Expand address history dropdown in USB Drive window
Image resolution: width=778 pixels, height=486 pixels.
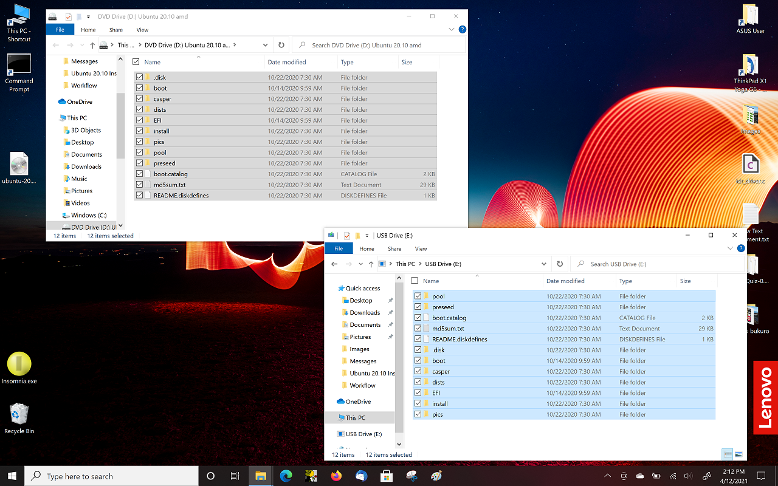544,264
